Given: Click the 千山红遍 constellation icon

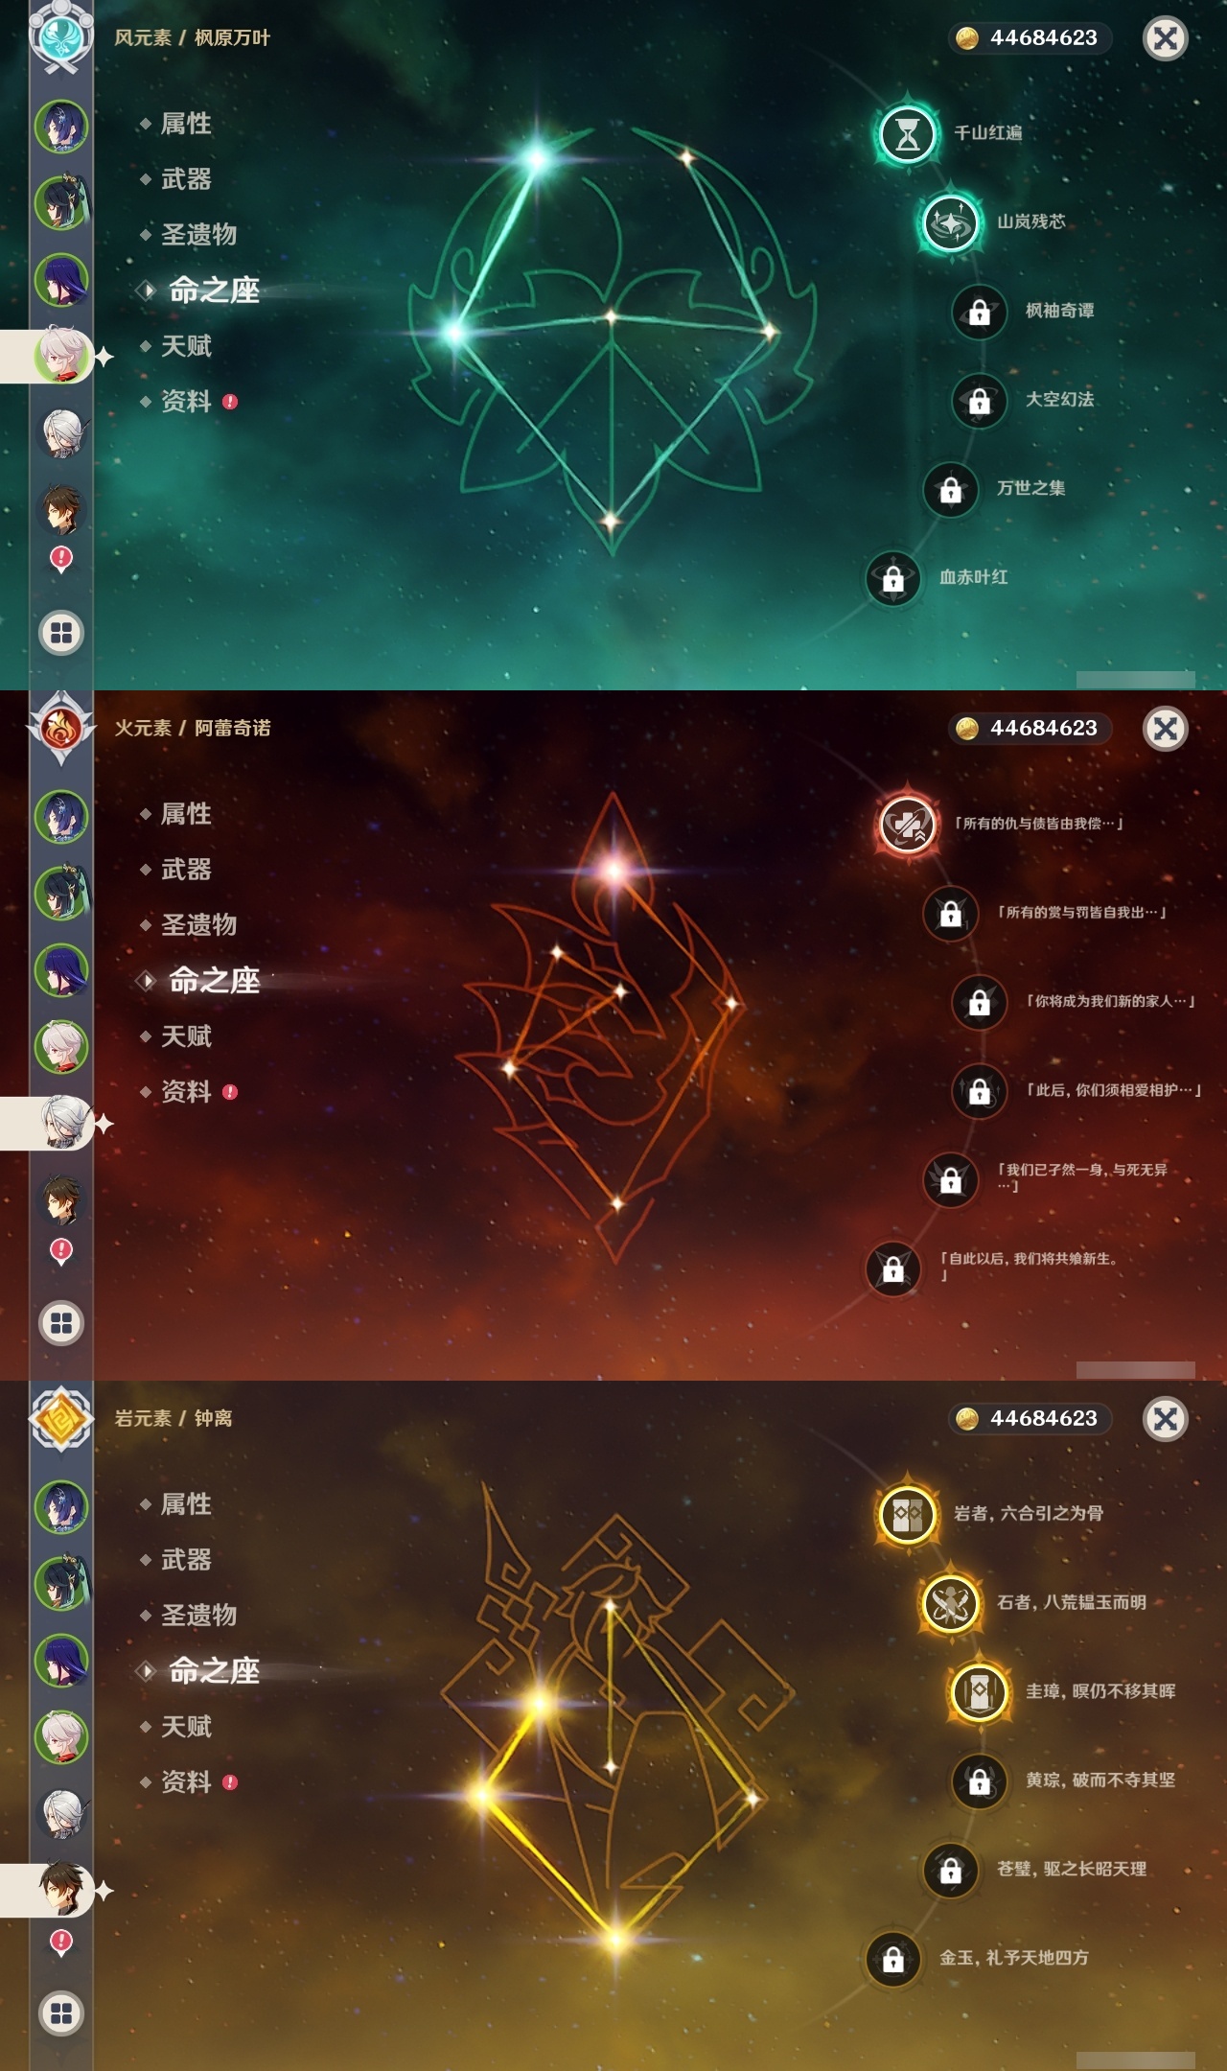Looking at the screenshot, I should 907,133.
